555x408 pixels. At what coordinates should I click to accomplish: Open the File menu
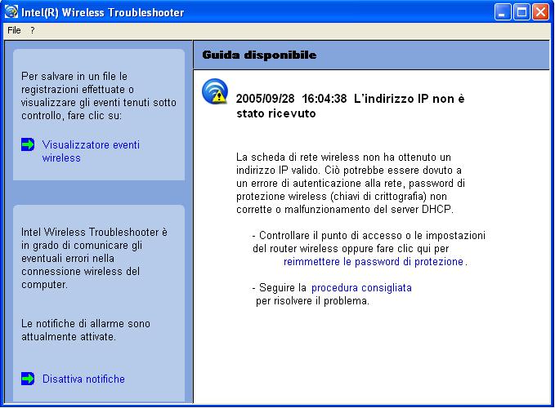pos(14,30)
